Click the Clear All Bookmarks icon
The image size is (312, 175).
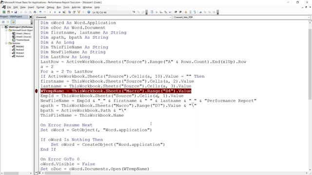click(214, 12)
